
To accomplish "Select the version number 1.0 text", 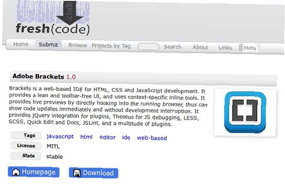I will click(71, 77).
